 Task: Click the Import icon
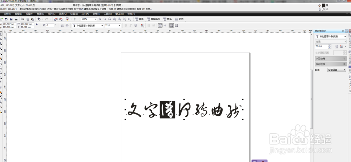coord(56,19)
